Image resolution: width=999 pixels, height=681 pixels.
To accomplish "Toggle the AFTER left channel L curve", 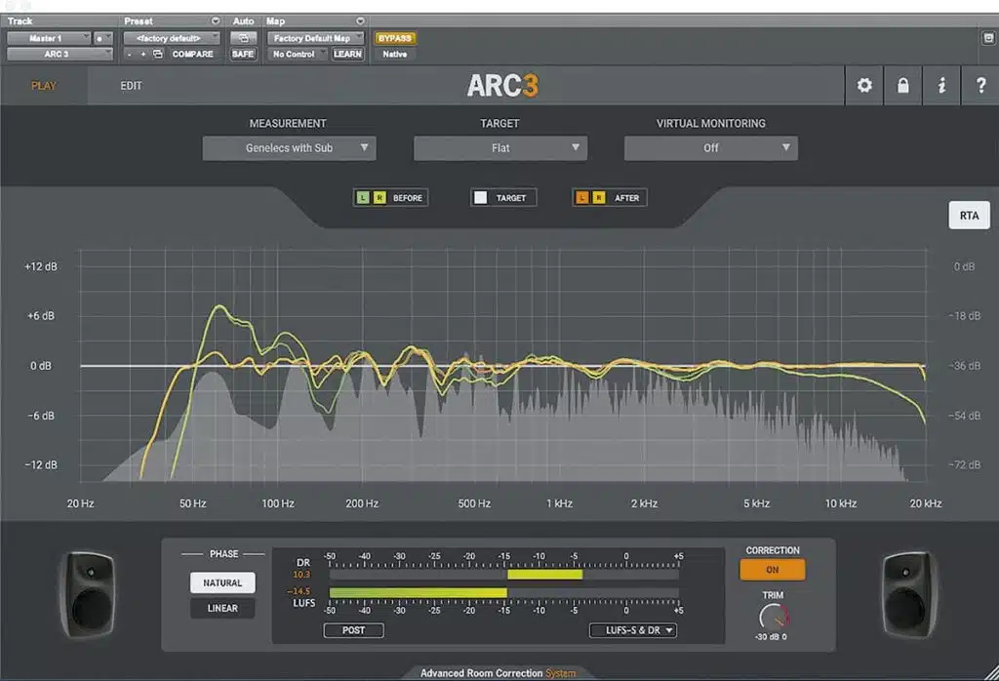I will [581, 198].
